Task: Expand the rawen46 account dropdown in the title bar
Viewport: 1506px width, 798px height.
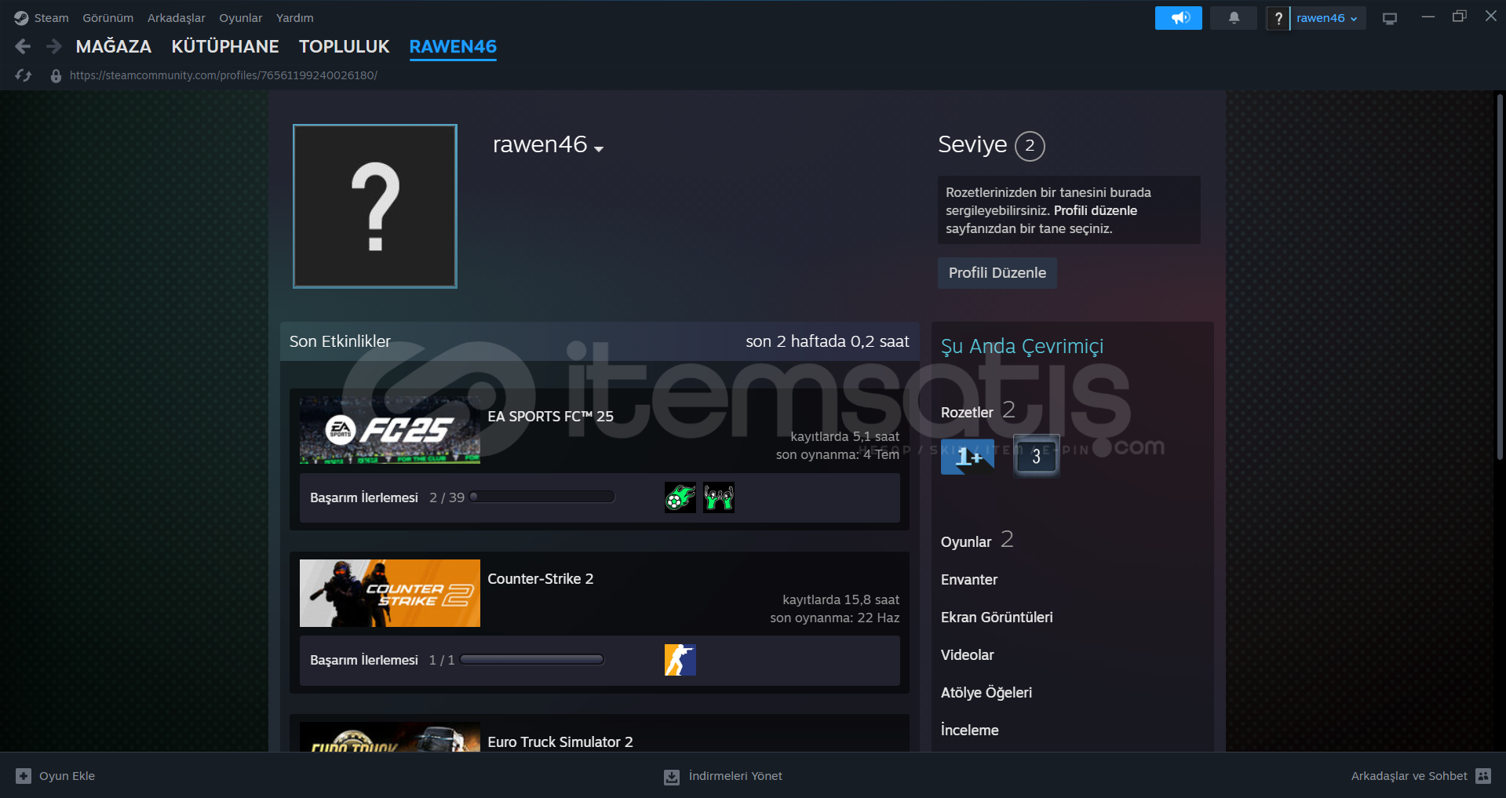Action: tap(1327, 18)
